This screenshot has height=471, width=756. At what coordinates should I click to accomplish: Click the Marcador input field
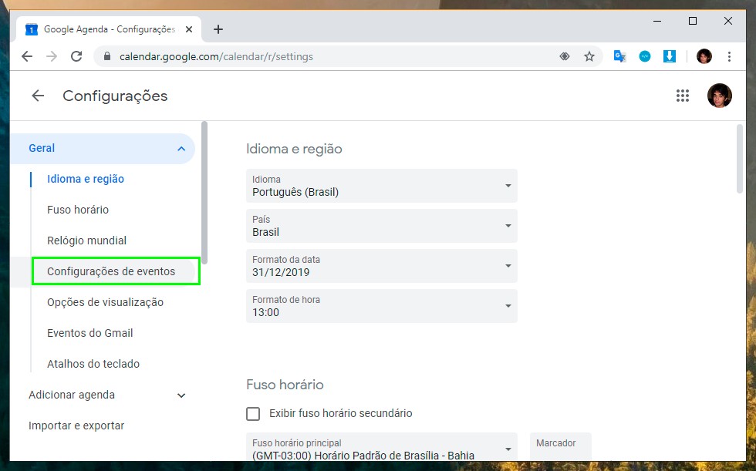click(x=560, y=447)
